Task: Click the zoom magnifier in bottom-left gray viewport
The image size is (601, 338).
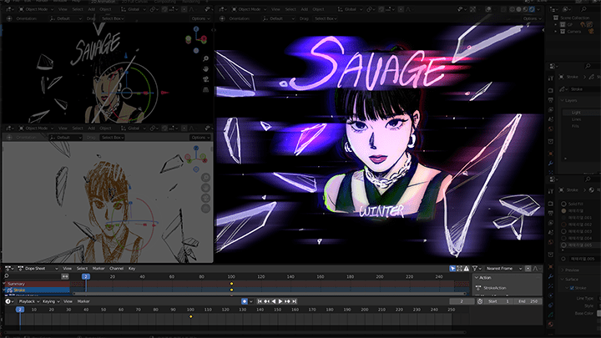Action: point(206,178)
